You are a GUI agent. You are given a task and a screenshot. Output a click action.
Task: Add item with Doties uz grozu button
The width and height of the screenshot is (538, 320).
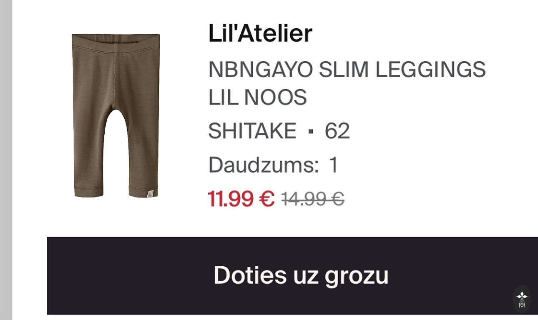(x=292, y=275)
